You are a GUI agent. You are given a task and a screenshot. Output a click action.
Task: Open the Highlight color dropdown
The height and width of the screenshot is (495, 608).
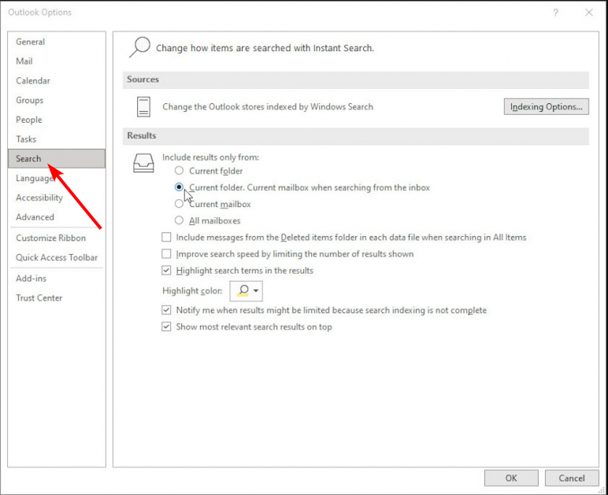click(247, 291)
